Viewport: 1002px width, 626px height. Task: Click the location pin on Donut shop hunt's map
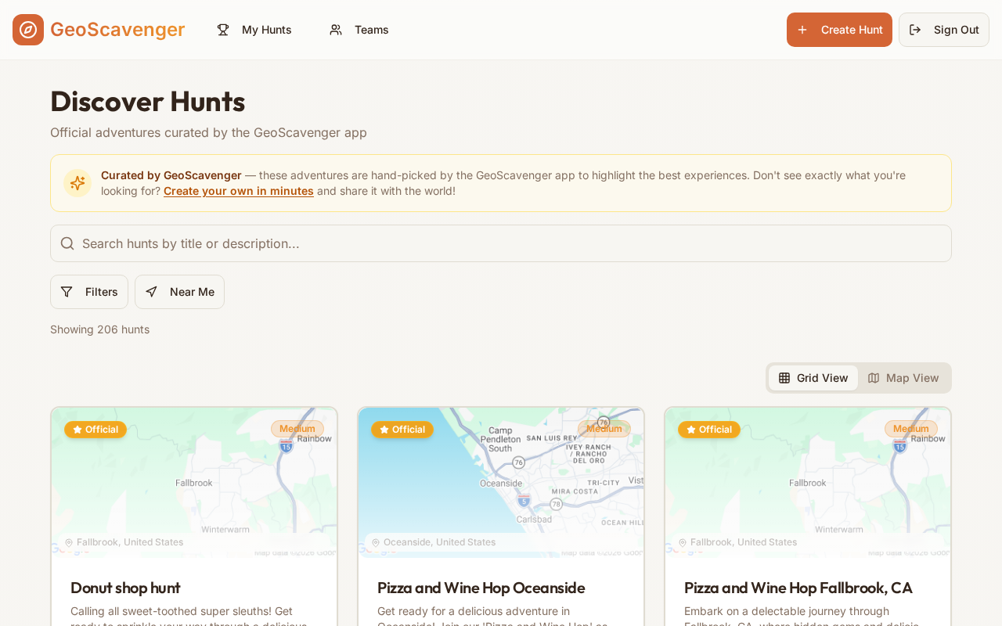coord(69,542)
